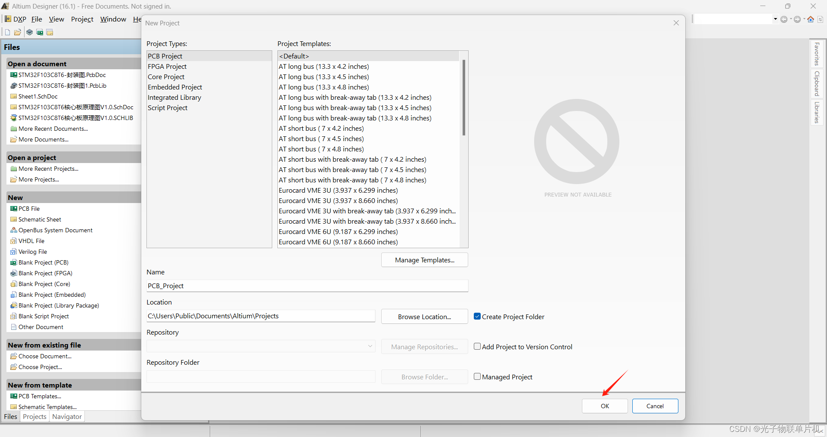
Task: Click the navigate forward arrow icon
Action: point(797,19)
